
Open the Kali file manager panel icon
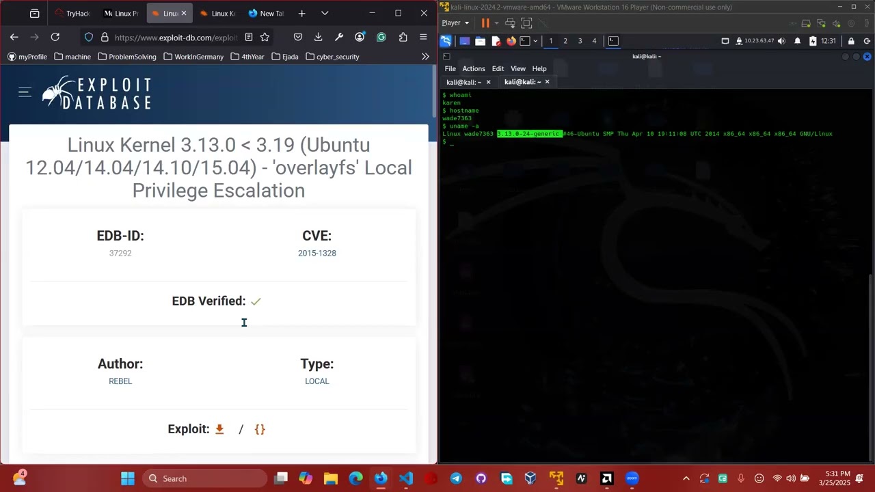pyautogui.click(x=481, y=41)
